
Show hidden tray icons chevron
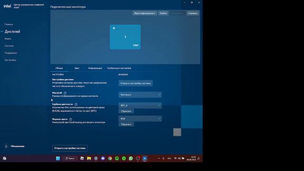tap(159, 158)
